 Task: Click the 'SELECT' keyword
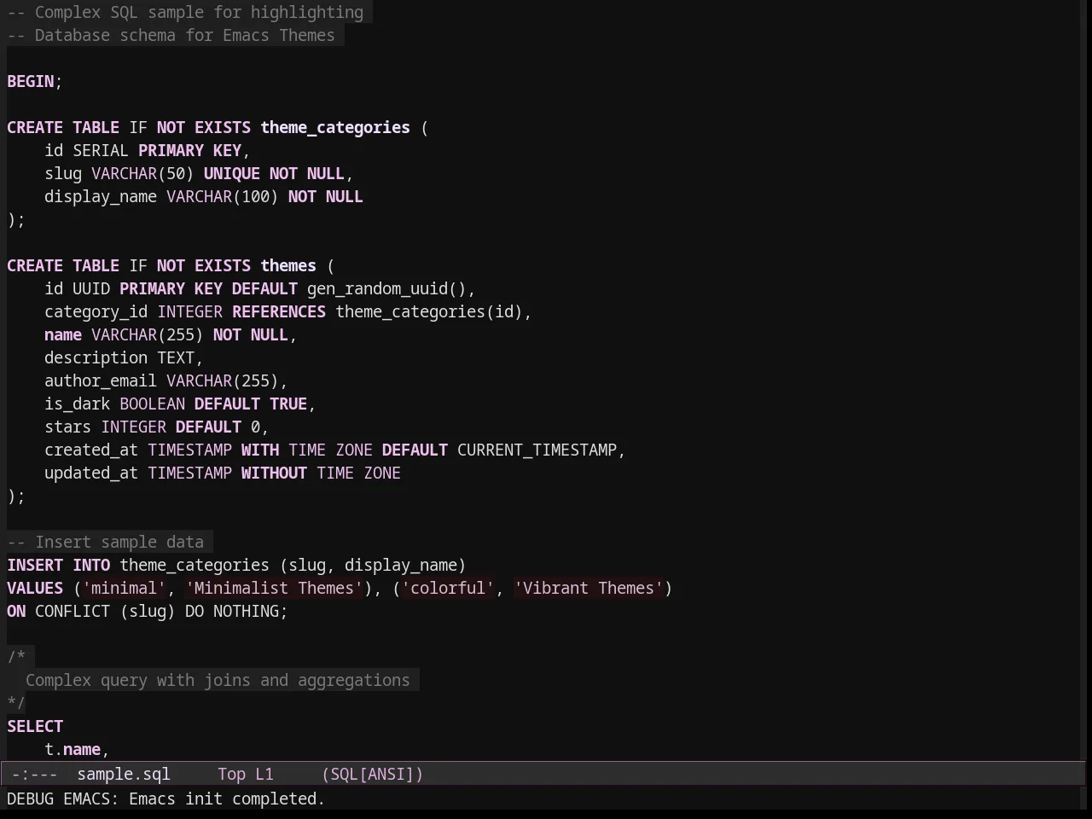(35, 727)
